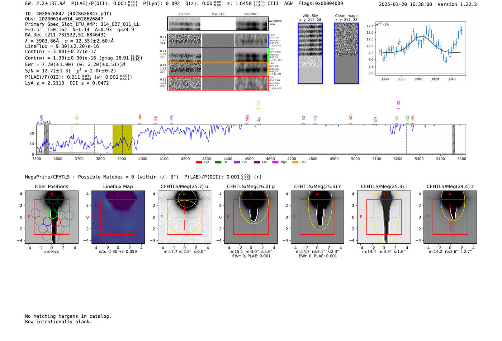Click the white dashed circle in u-band image
The image size is (502, 341).
pyautogui.click(x=187, y=199)
